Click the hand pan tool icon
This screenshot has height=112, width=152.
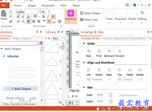[98, 108]
